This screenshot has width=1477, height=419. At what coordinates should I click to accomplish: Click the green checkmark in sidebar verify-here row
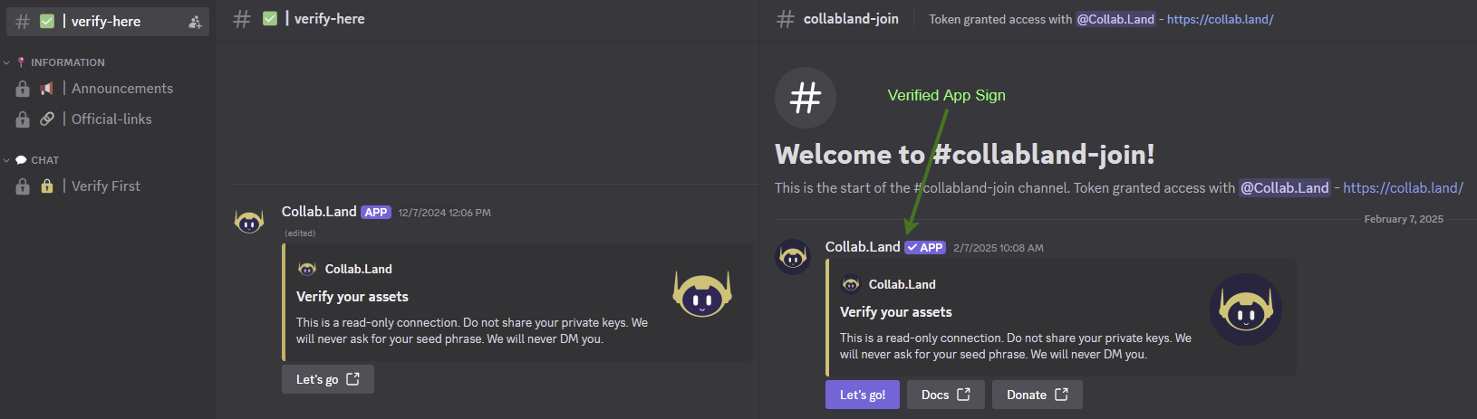[x=47, y=22]
